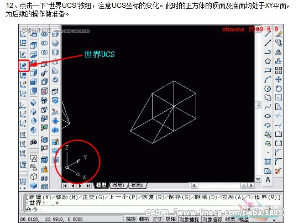The height and width of the screenshot is (223, 304).
Task: Choose the Polyline draw tool
Action: click(268, 52)
